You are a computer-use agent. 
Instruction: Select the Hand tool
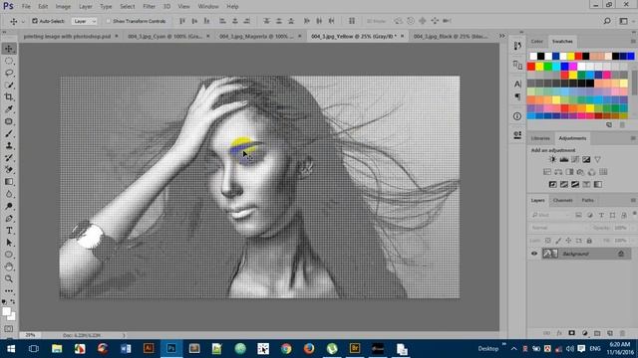[9, 267]
